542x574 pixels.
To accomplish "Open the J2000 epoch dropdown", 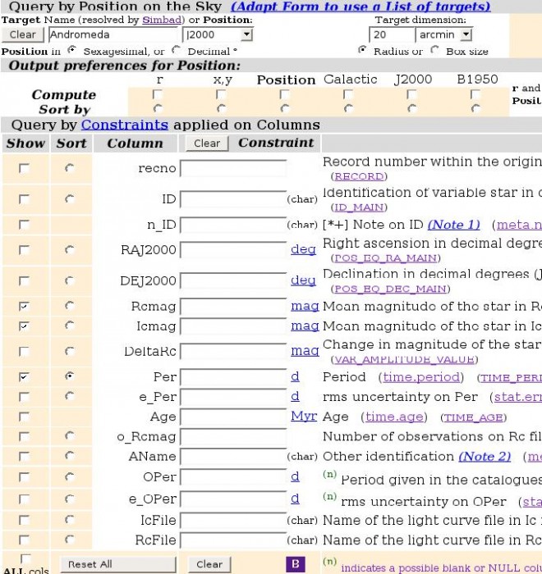I will point(218,34).
